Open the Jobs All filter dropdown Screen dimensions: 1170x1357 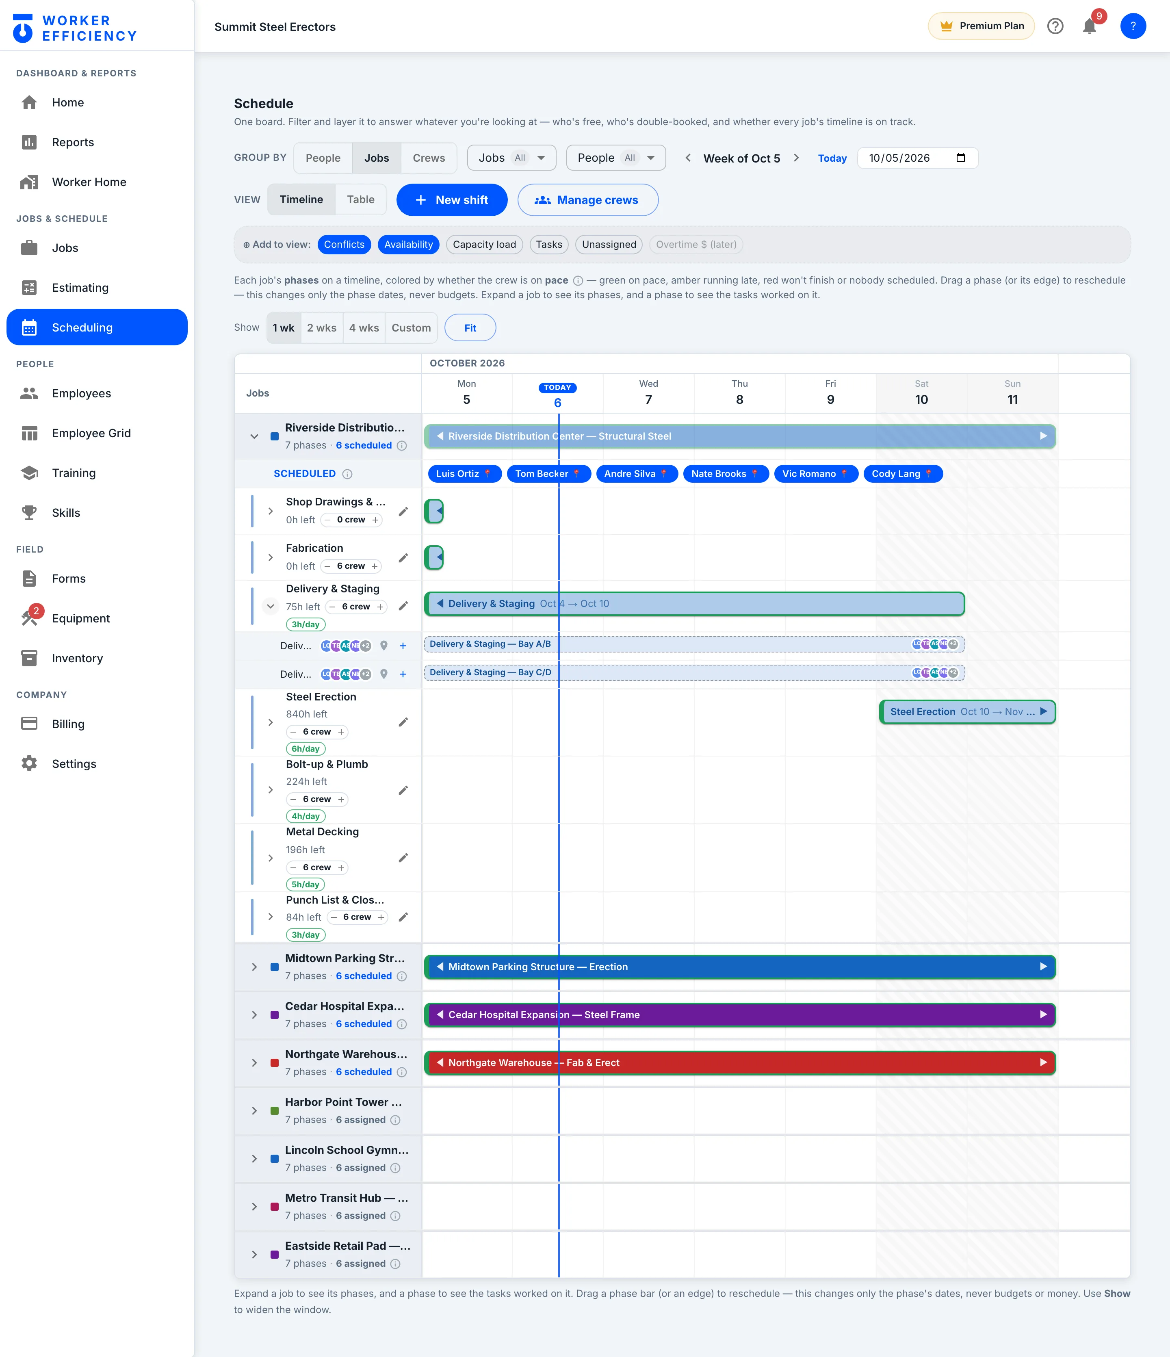pyautogui.click(x=511, y=158)
